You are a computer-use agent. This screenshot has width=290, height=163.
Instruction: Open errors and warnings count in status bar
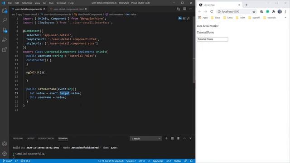coord(25,161)
